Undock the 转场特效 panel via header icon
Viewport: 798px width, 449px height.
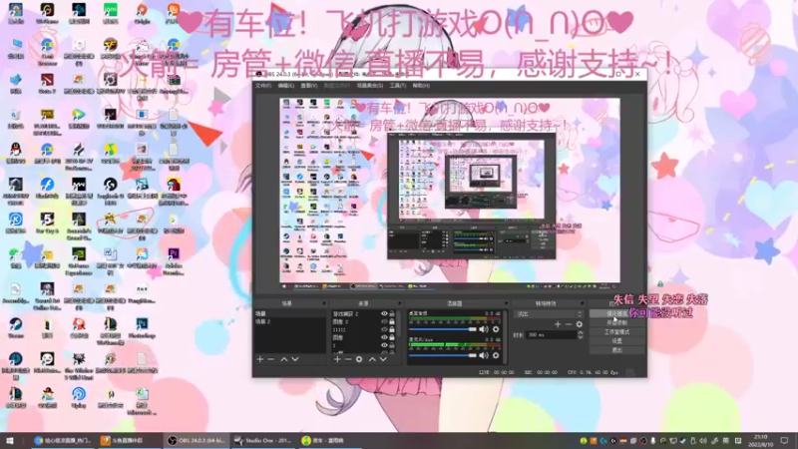click(582, 303)
